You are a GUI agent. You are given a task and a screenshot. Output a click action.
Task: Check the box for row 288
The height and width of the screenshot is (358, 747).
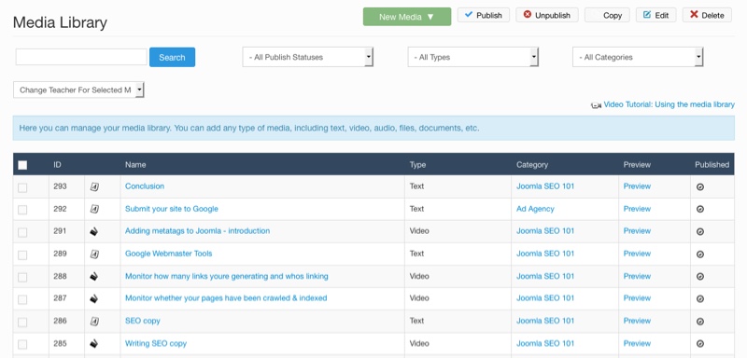(22, 277)
